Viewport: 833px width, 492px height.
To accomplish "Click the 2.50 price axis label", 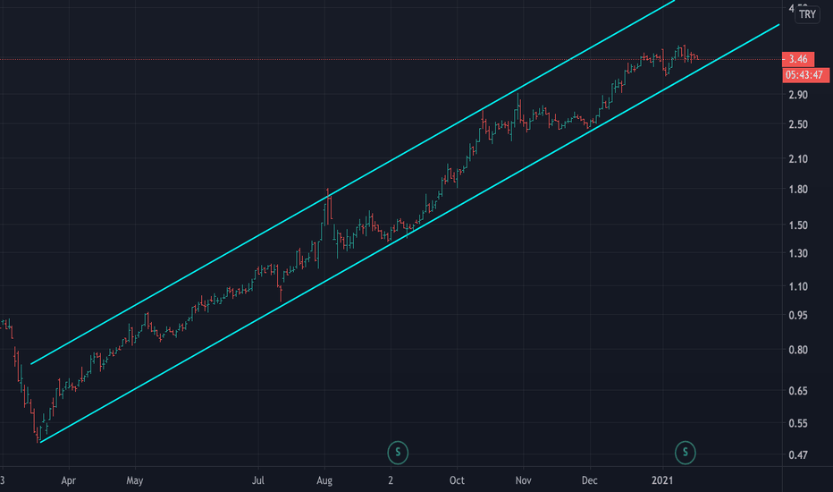I will tap(798, 124).
